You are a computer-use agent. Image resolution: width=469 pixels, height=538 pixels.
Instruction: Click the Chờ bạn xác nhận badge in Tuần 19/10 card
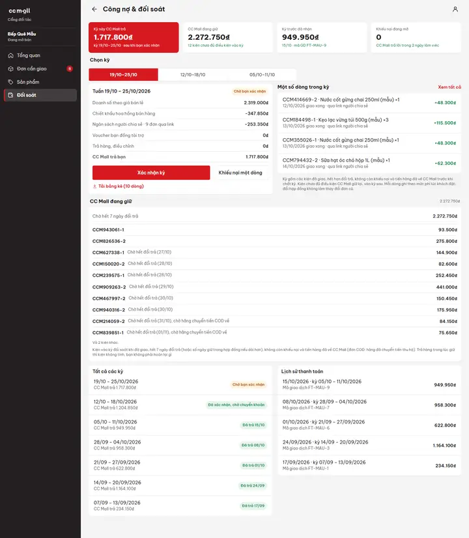tap(249, 91)
